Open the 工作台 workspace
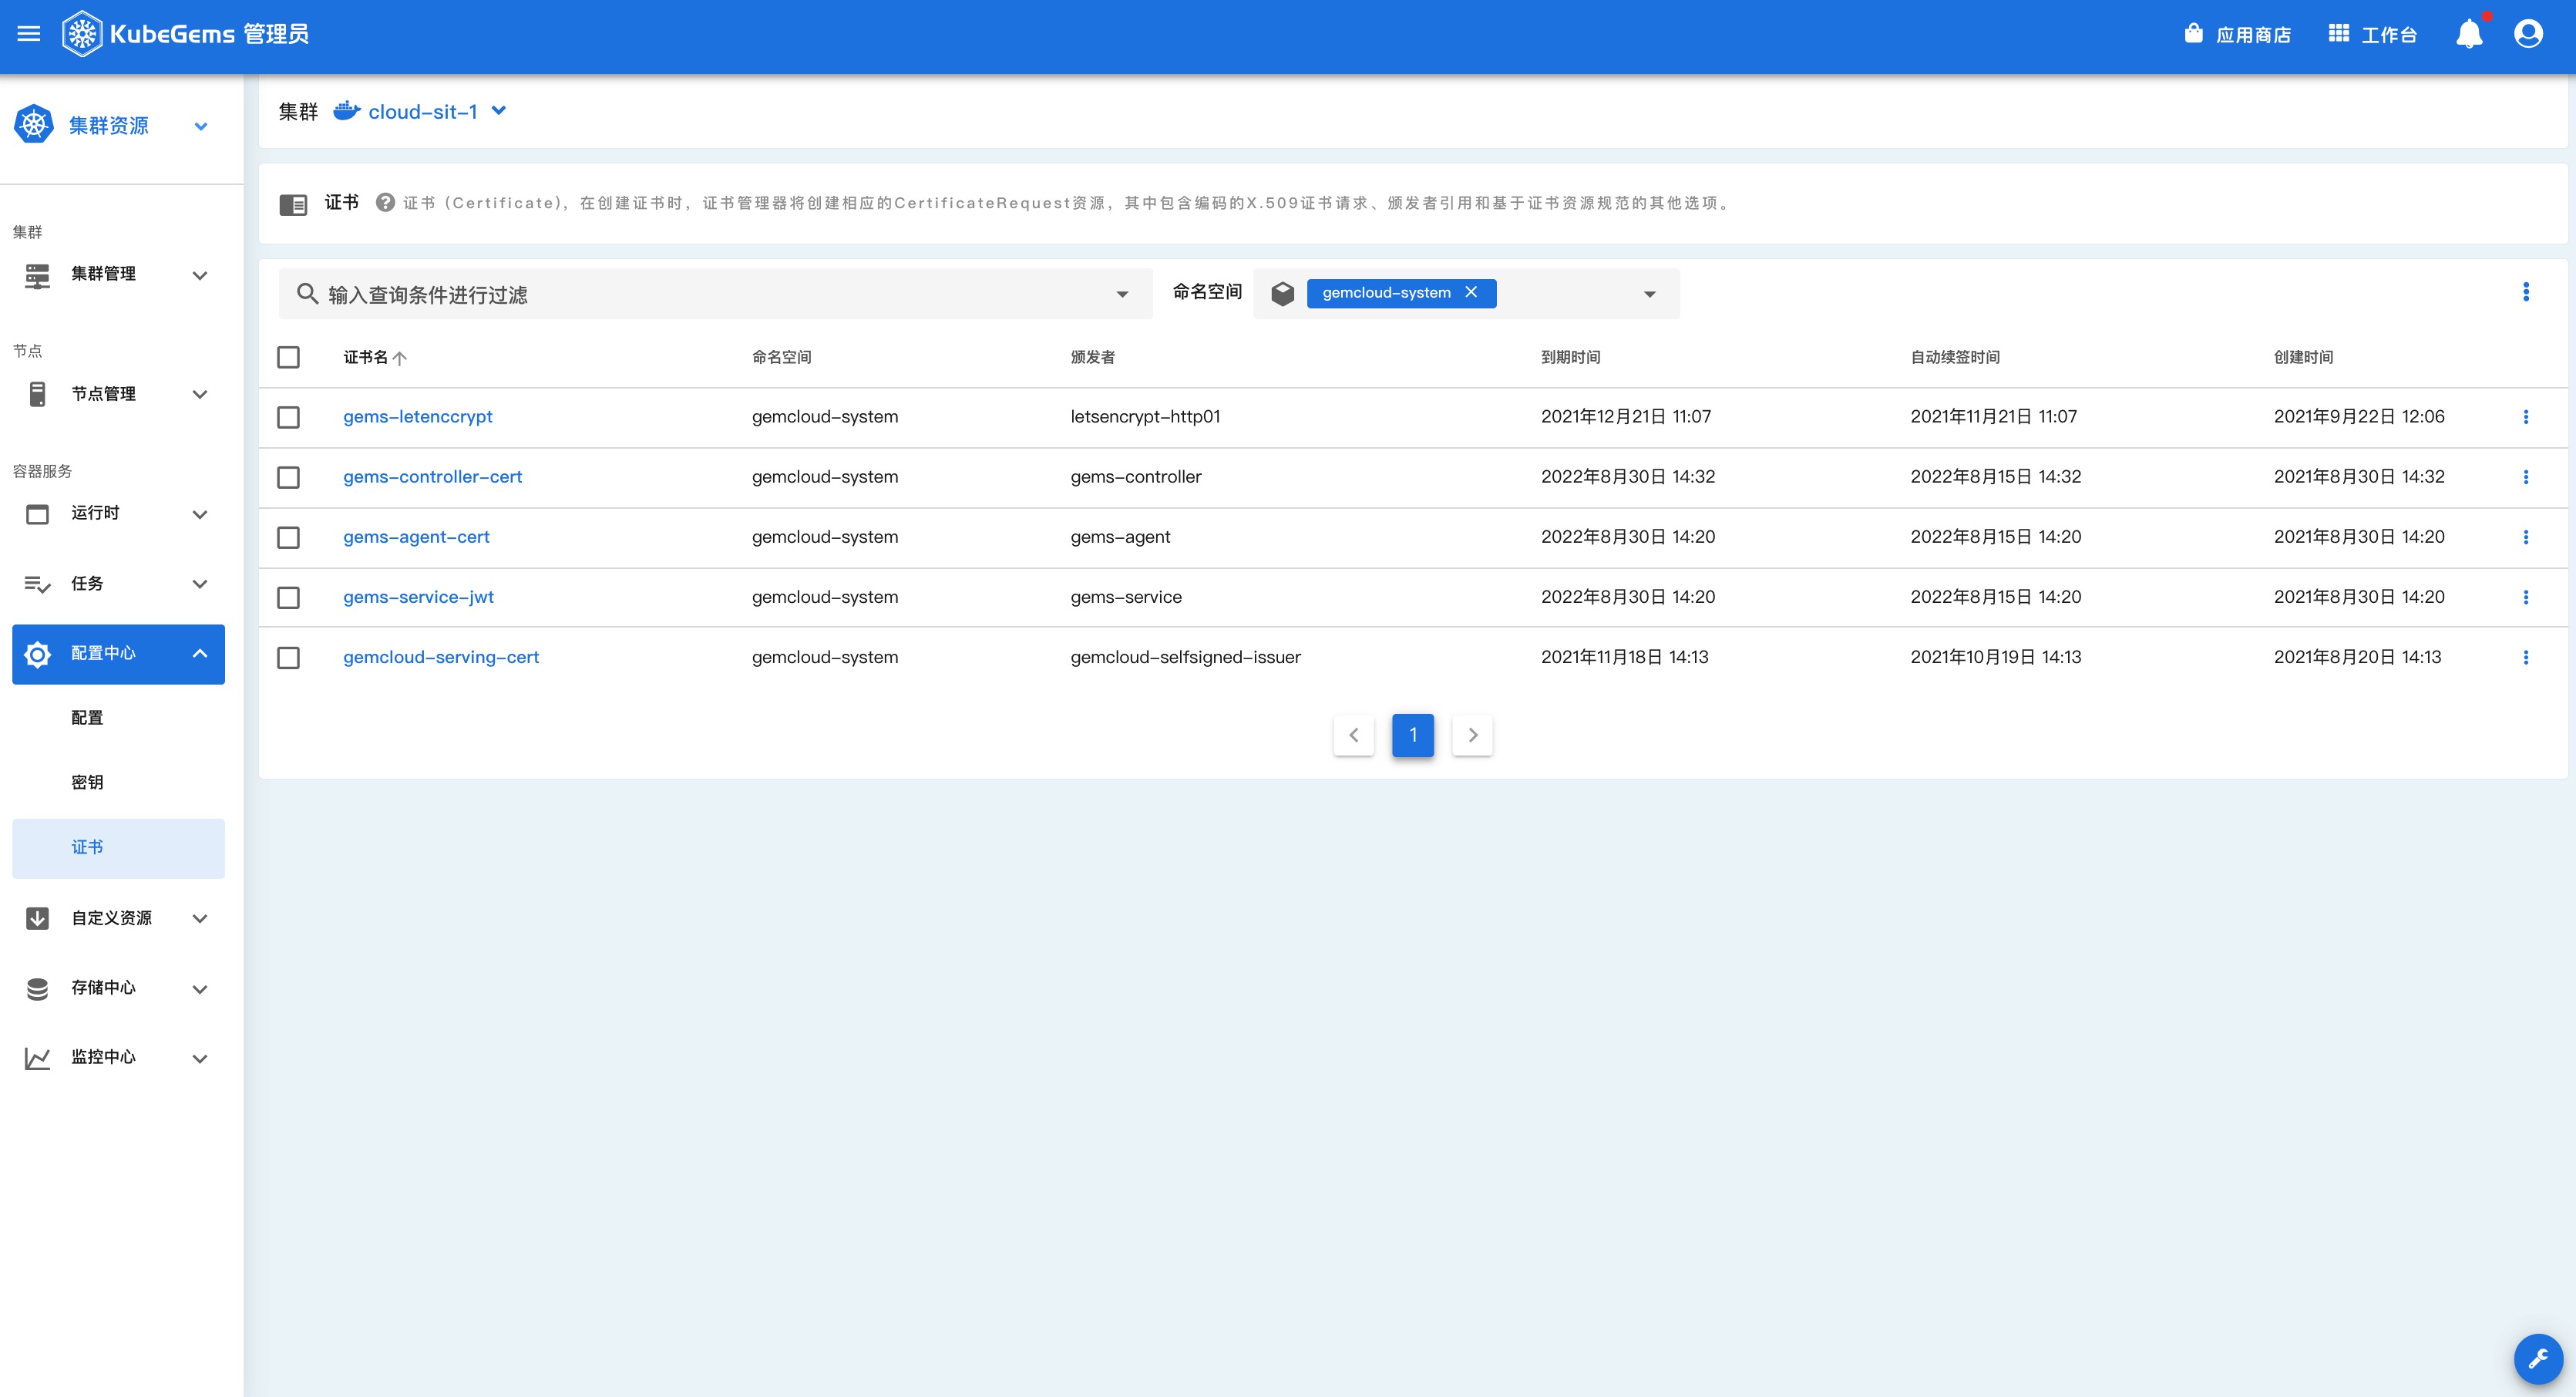Image resolution: width=2576 pixels, height=1397 pixels. click(x=2373, y=34)
